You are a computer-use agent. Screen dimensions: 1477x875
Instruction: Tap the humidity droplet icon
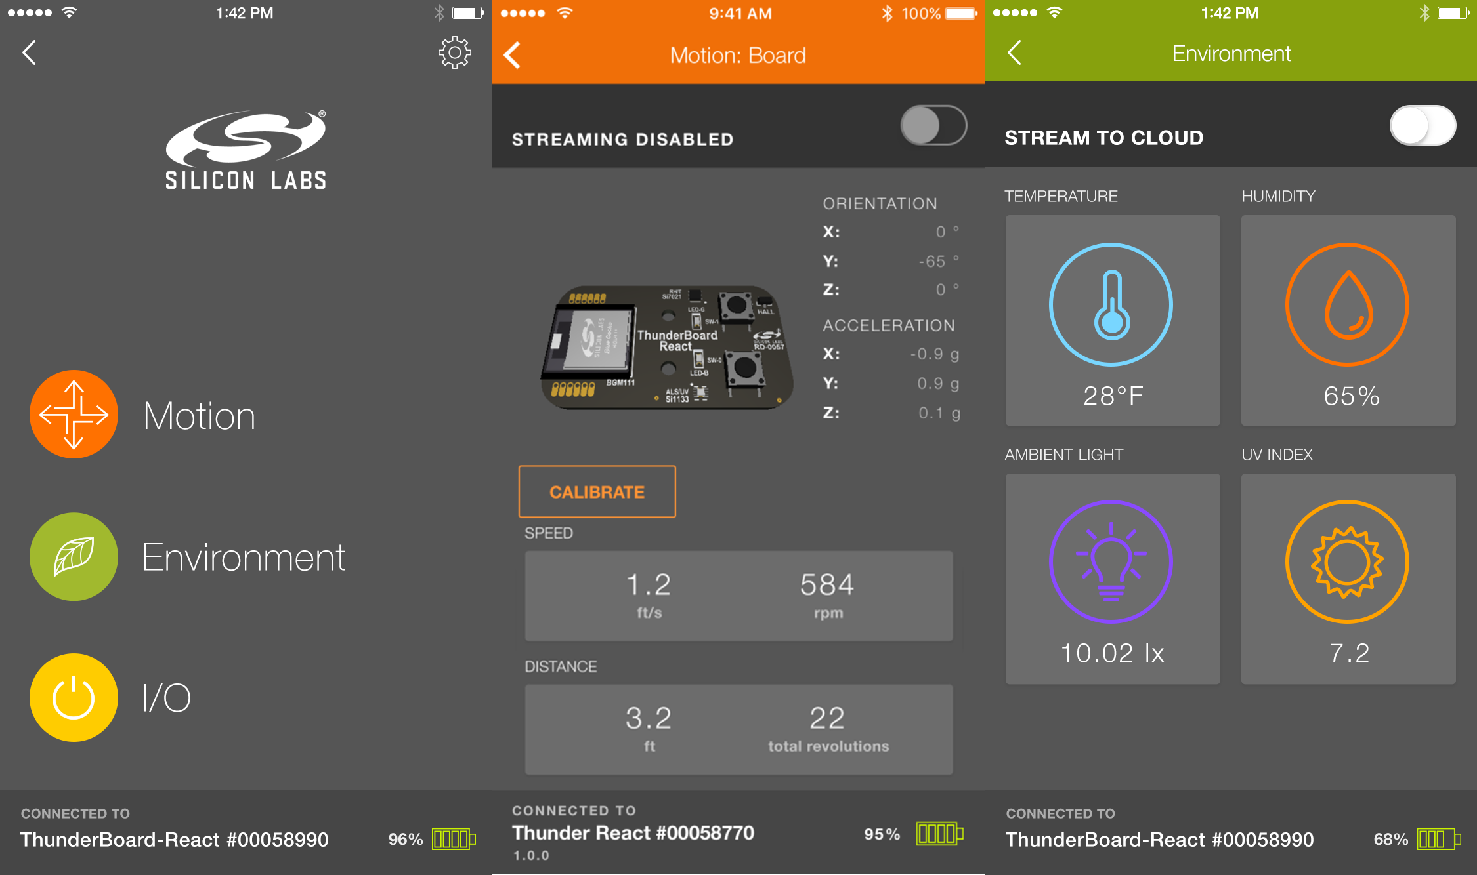click(1347, 304)
